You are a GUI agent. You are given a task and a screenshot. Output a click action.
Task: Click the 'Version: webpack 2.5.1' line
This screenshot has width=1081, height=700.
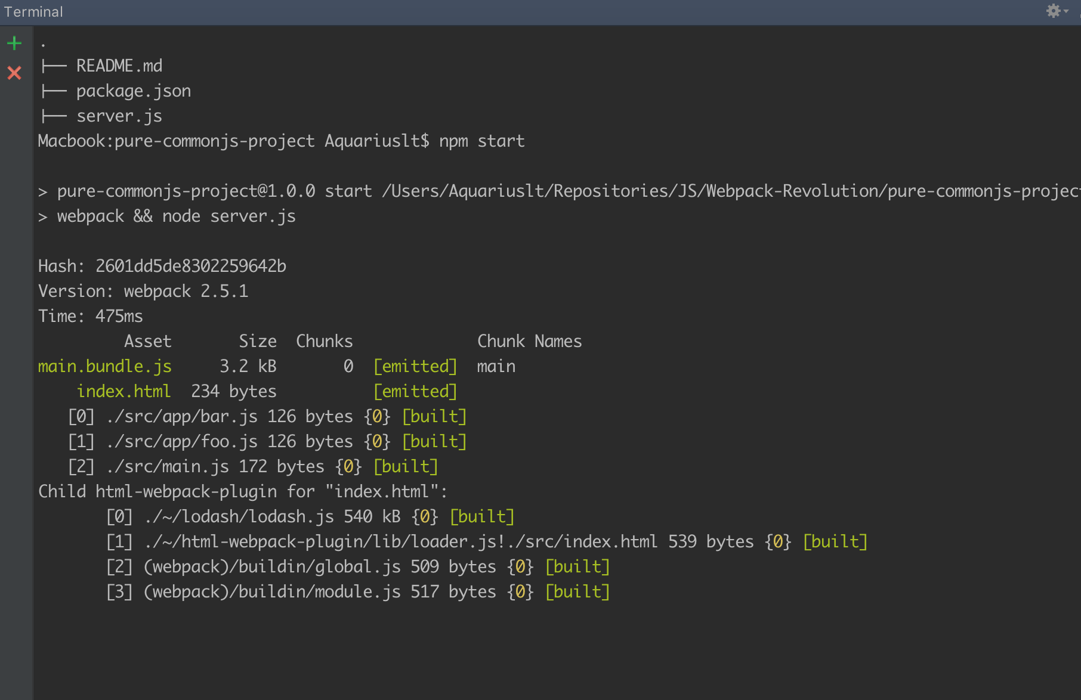tap(143, 291)
